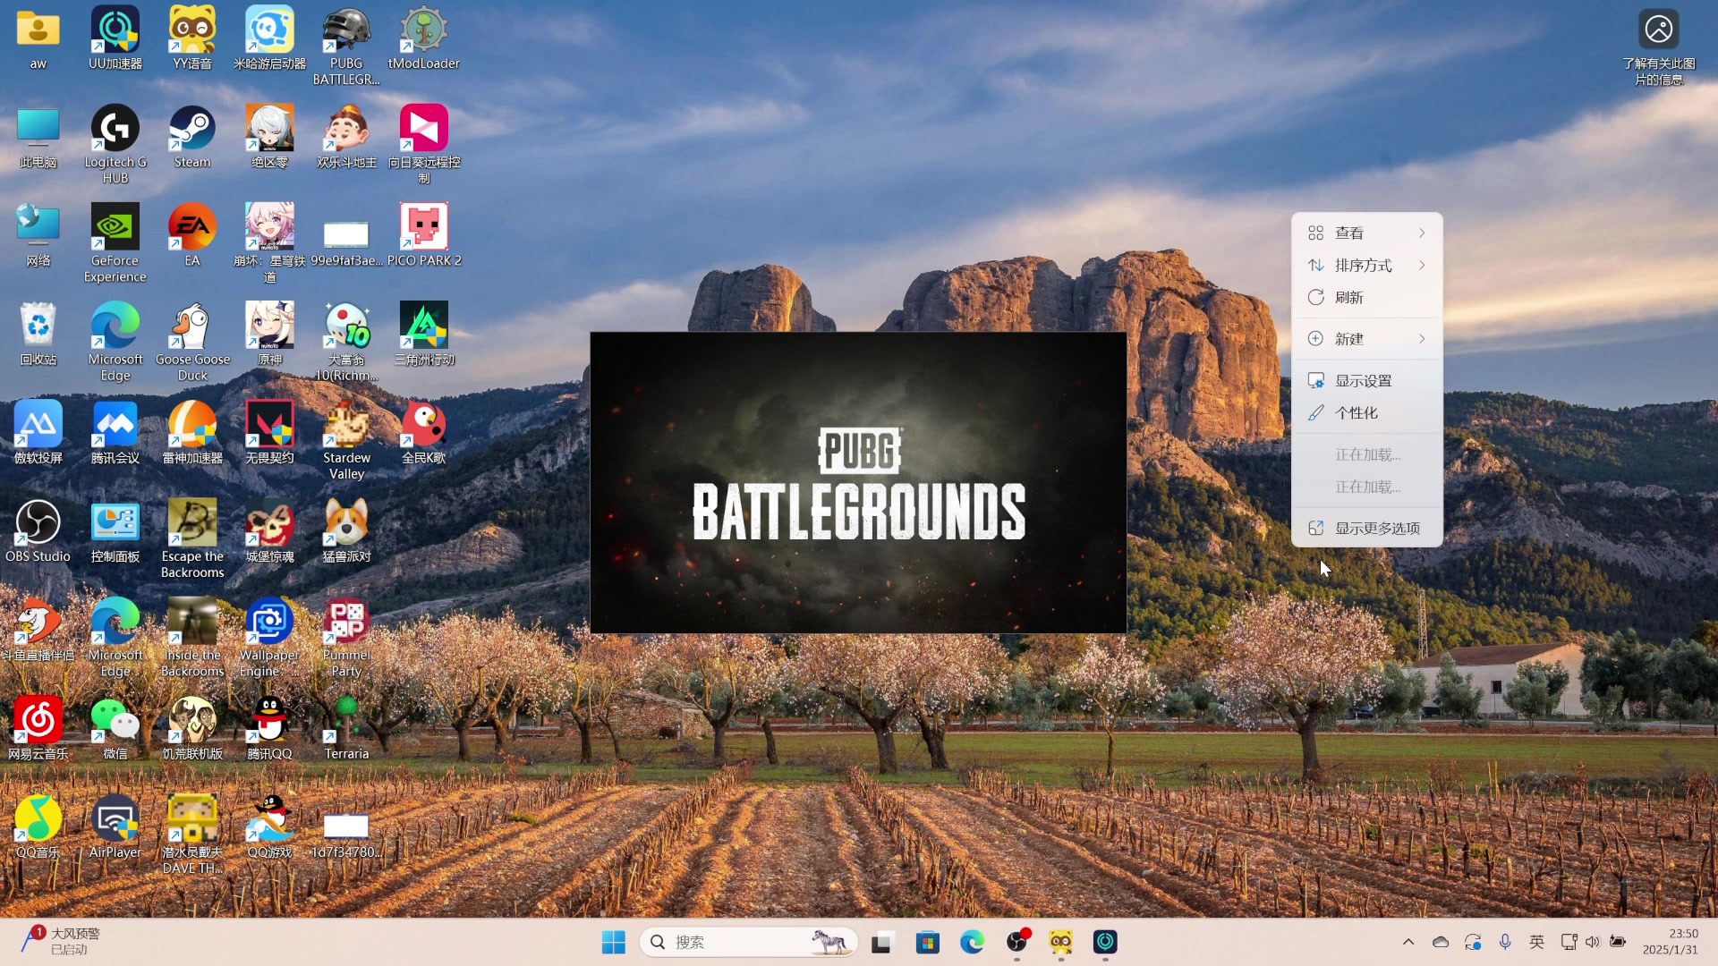This screenshot has width=1718, height=966.
Task: Select the GeForce Experience icon
Action: [x=115, y=228]
